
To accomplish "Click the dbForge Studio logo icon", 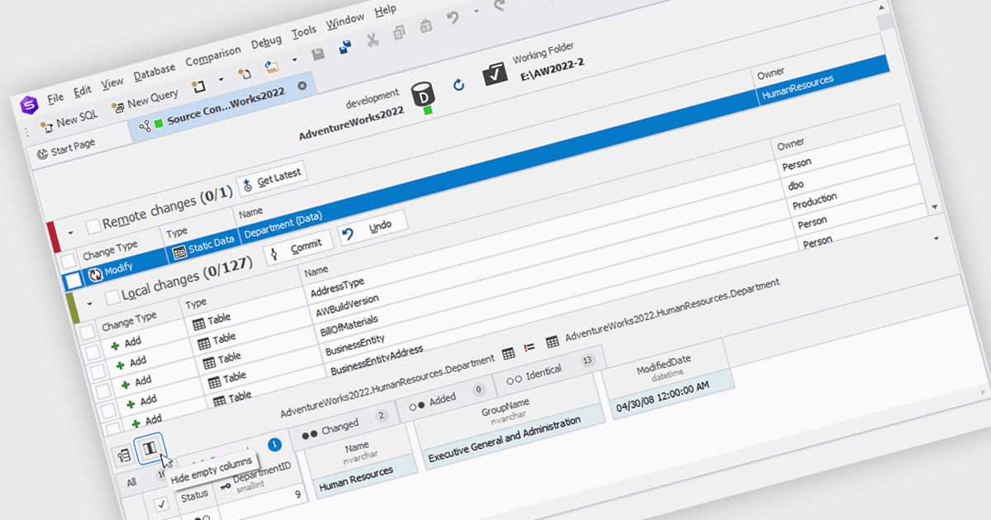I will click(30, 105).
